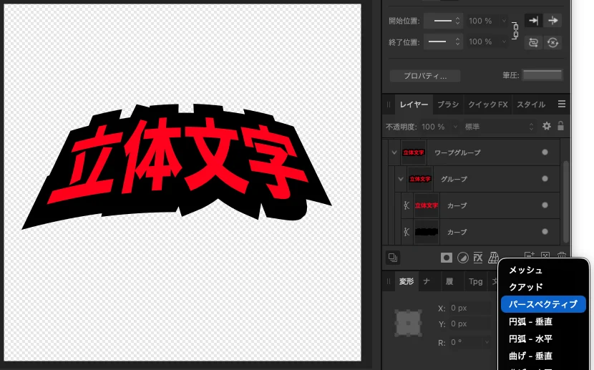Click the warp group mesh icon
The image size is (594, 370).
coord(493,258)
